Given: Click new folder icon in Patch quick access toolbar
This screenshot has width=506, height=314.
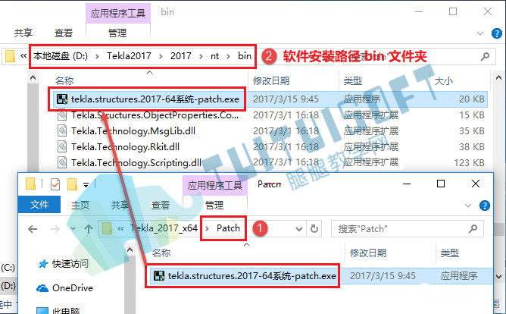Looking at the screenshot, I should [x=72, y=184].
